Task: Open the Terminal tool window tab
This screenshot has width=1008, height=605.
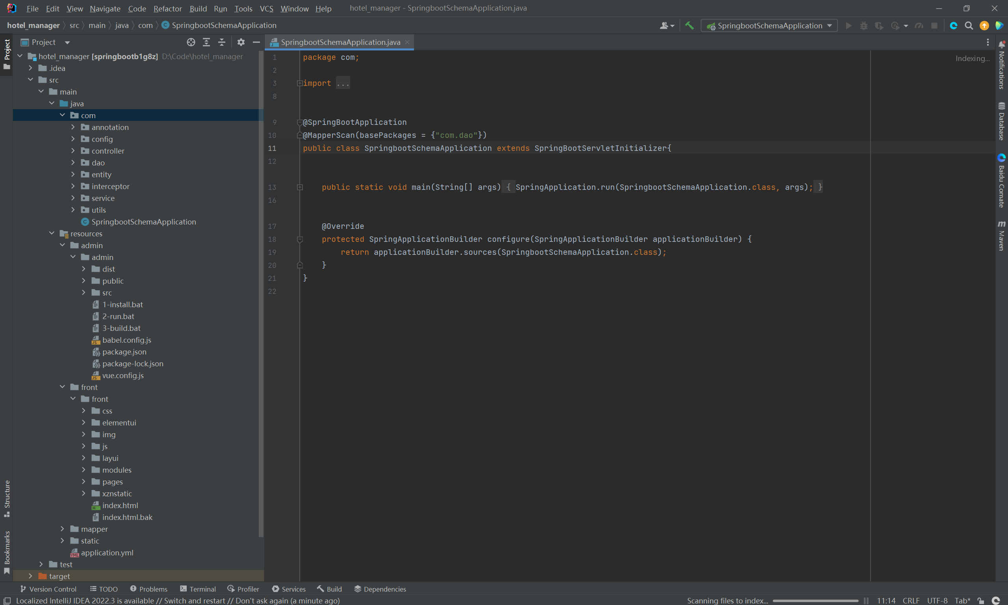Action: [x=198, y=589]
